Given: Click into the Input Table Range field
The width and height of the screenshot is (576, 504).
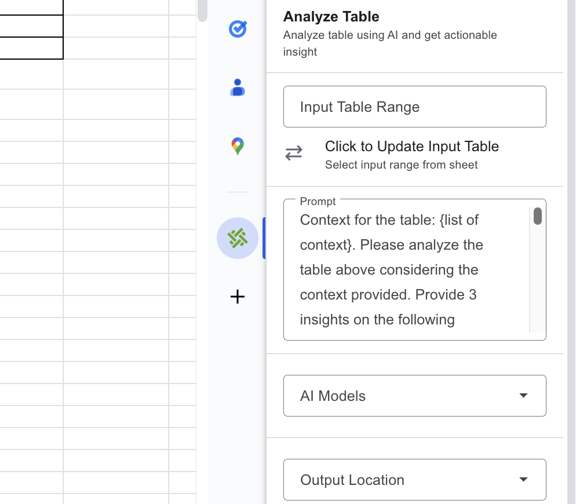Looking at the screenshot, I should tap(414, 107).
